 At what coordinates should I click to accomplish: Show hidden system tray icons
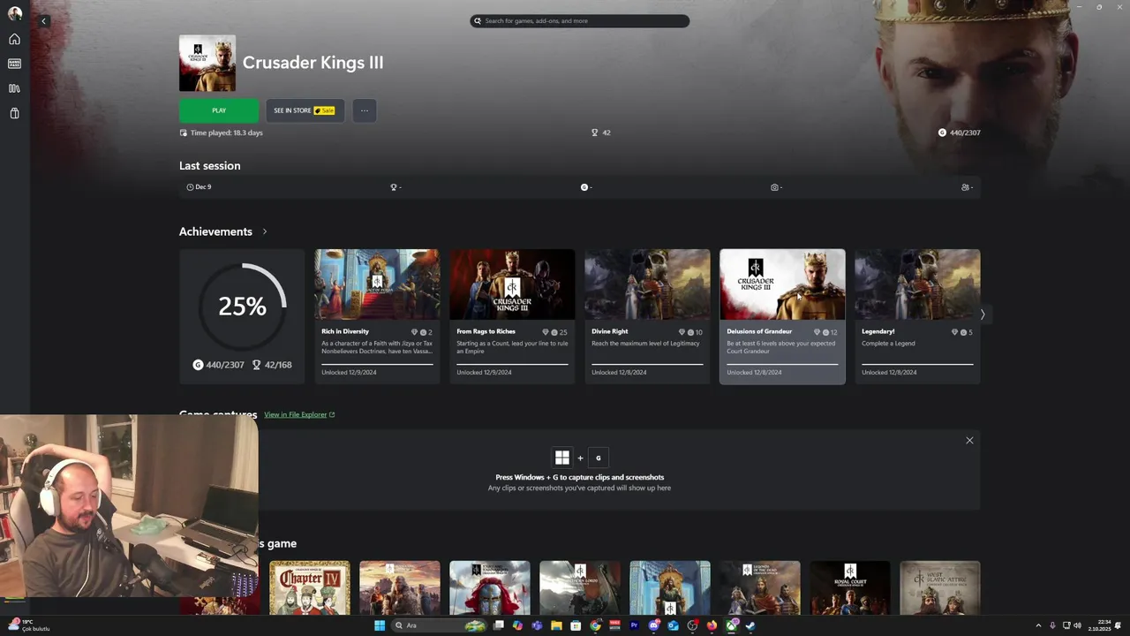1038,625
